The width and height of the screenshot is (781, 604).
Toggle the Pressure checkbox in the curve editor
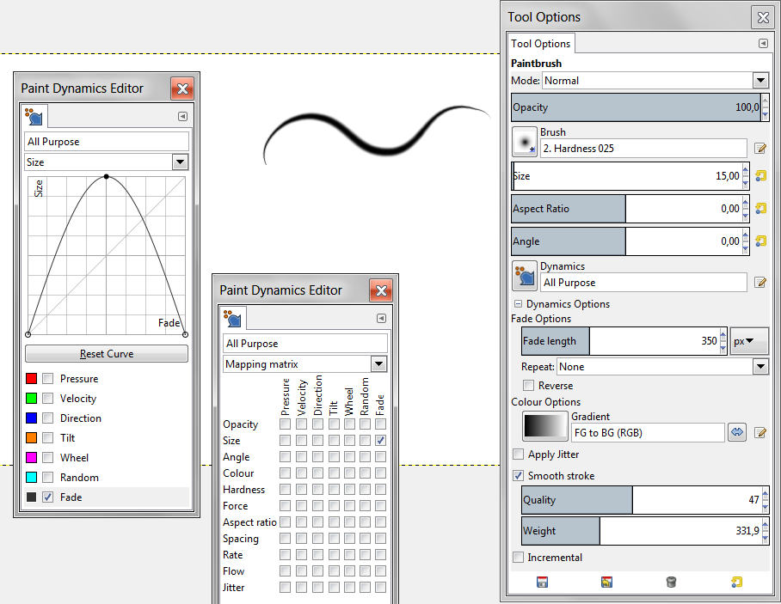click(x=48, y=379)
